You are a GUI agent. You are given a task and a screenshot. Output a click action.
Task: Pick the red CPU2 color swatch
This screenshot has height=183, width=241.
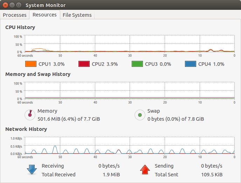click(x=84, y=64)
